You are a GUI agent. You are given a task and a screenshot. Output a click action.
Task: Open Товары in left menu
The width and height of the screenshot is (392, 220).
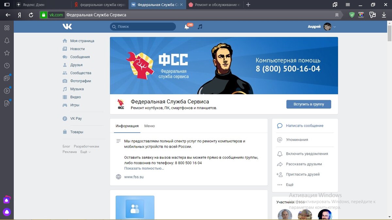(x=76, y=132)
